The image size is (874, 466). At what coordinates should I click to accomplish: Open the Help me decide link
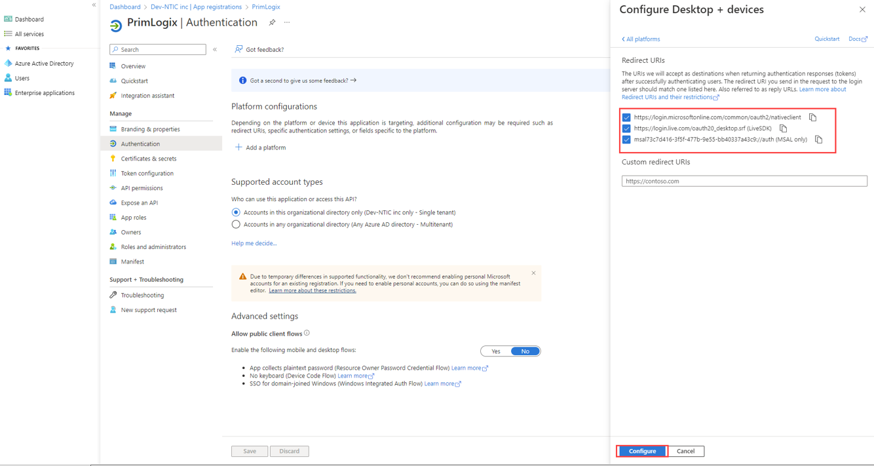coord(254,243)
